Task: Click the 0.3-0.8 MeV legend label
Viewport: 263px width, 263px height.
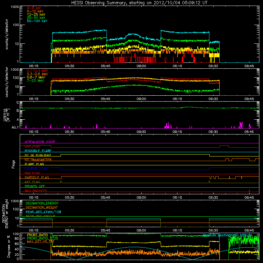Action: pyautogui.click(x=37, y=74)
